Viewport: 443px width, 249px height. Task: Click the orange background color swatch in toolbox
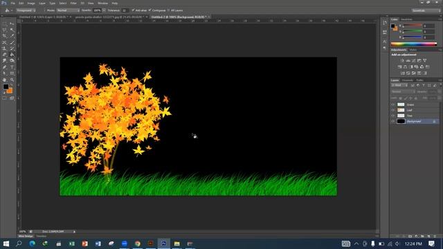(10, 91)
